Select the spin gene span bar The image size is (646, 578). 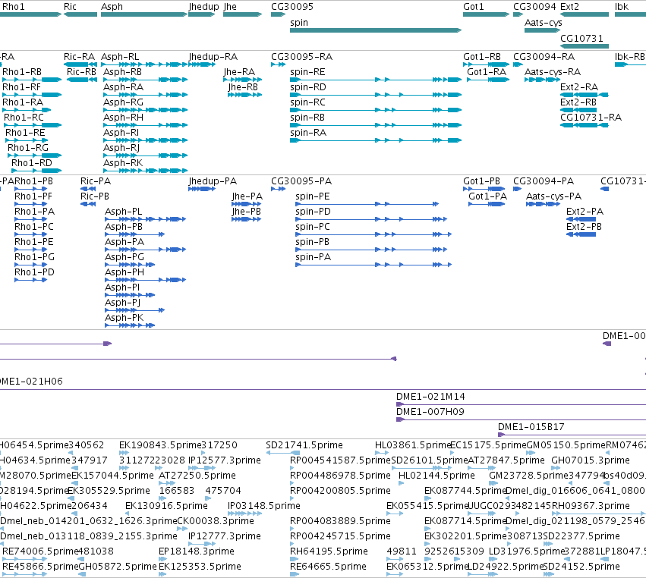[375, 30]
